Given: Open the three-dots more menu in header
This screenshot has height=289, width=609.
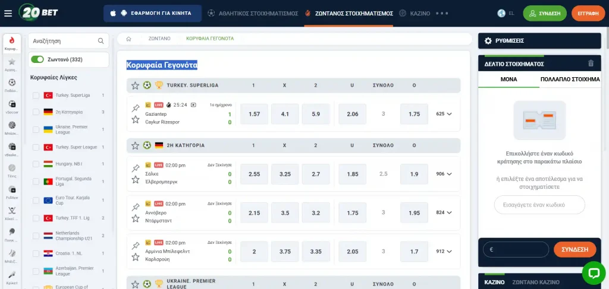Looking at the screenshot, I should [442, 14].
